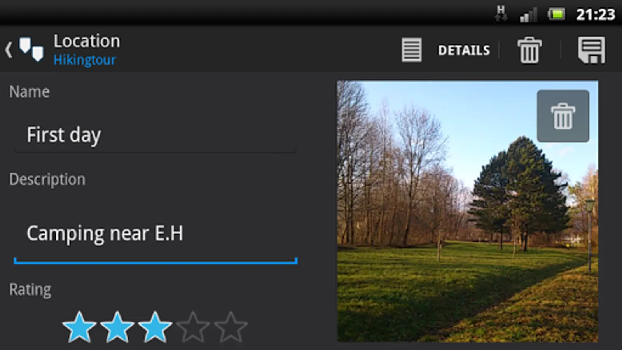Tap the location pins app icon
The width and height of the screenshot is (622, 350).
(x=31, y=50)
